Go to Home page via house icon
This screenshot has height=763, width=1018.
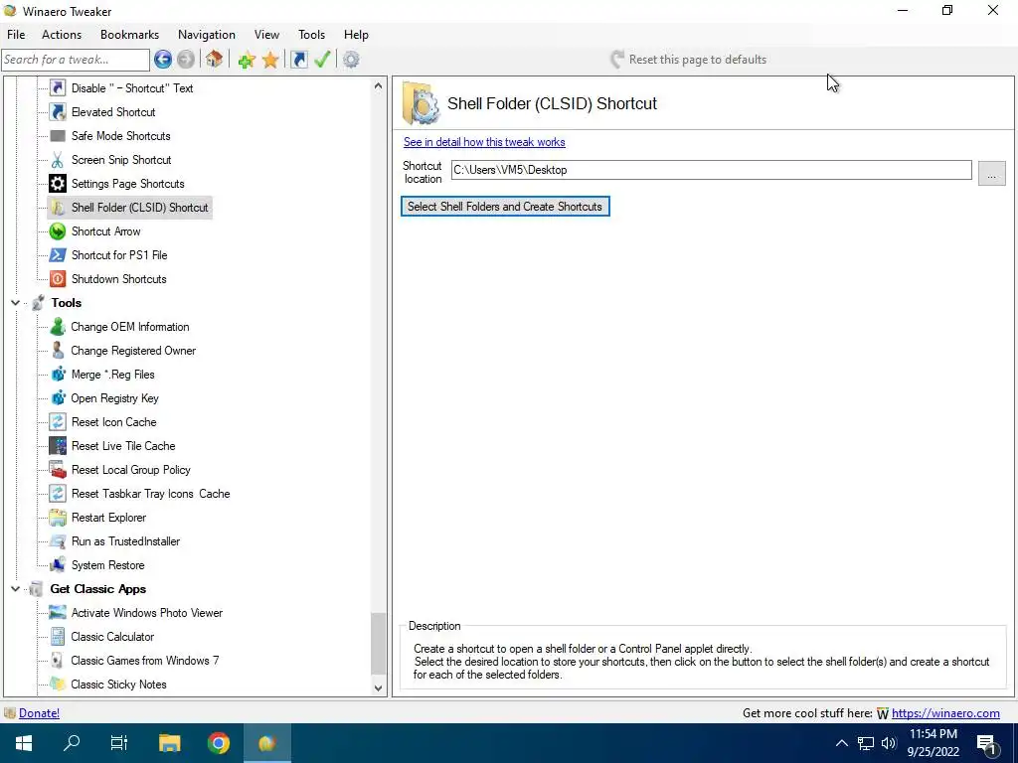(215, 60)
